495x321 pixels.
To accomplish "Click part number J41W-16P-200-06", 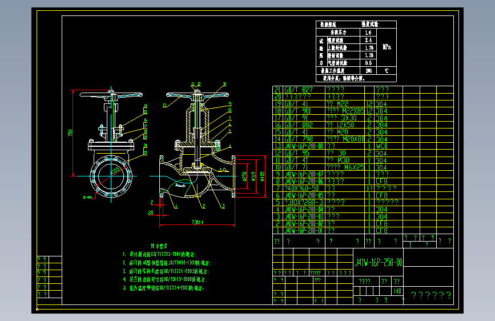I will point(304,181).
